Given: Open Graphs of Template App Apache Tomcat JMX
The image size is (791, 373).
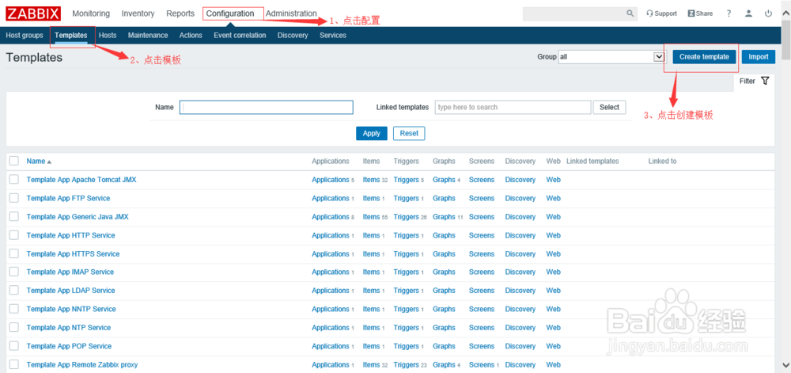Looking at the screenshot, I should click(x=444, y=180).
